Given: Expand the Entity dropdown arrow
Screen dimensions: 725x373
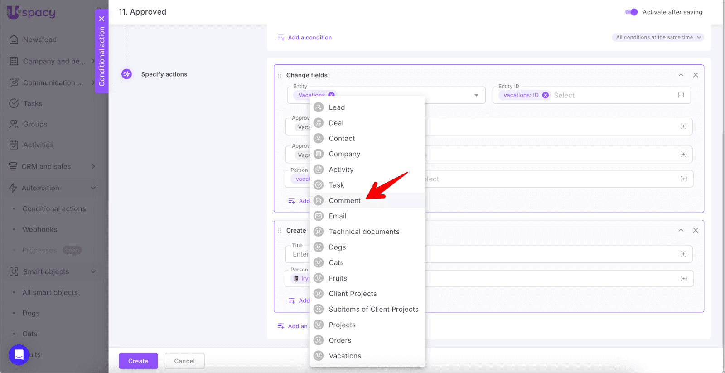Looking at the screenshot, I should [476, 95].
